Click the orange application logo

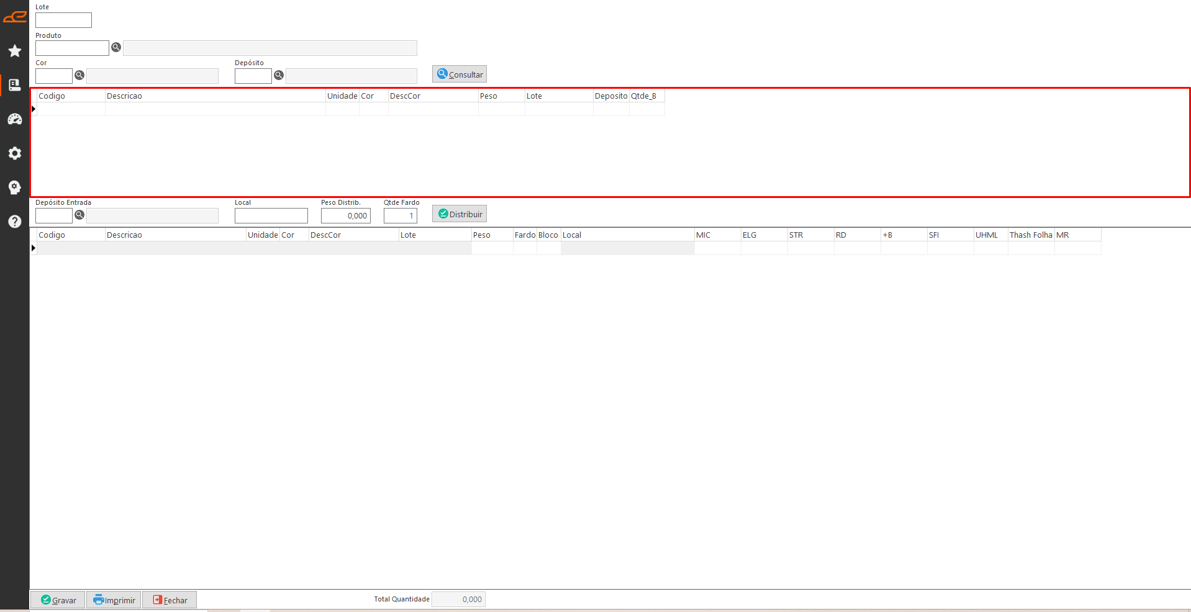(15, 17)
